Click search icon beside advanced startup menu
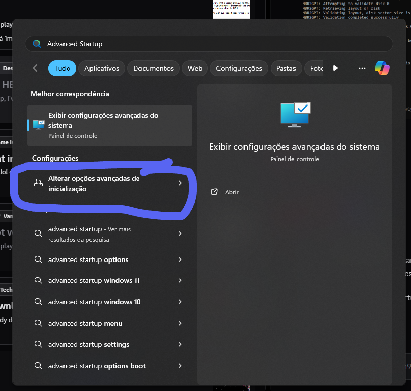Image resolution: width=411 pixels, height=391 pixels. click(38, 323)
